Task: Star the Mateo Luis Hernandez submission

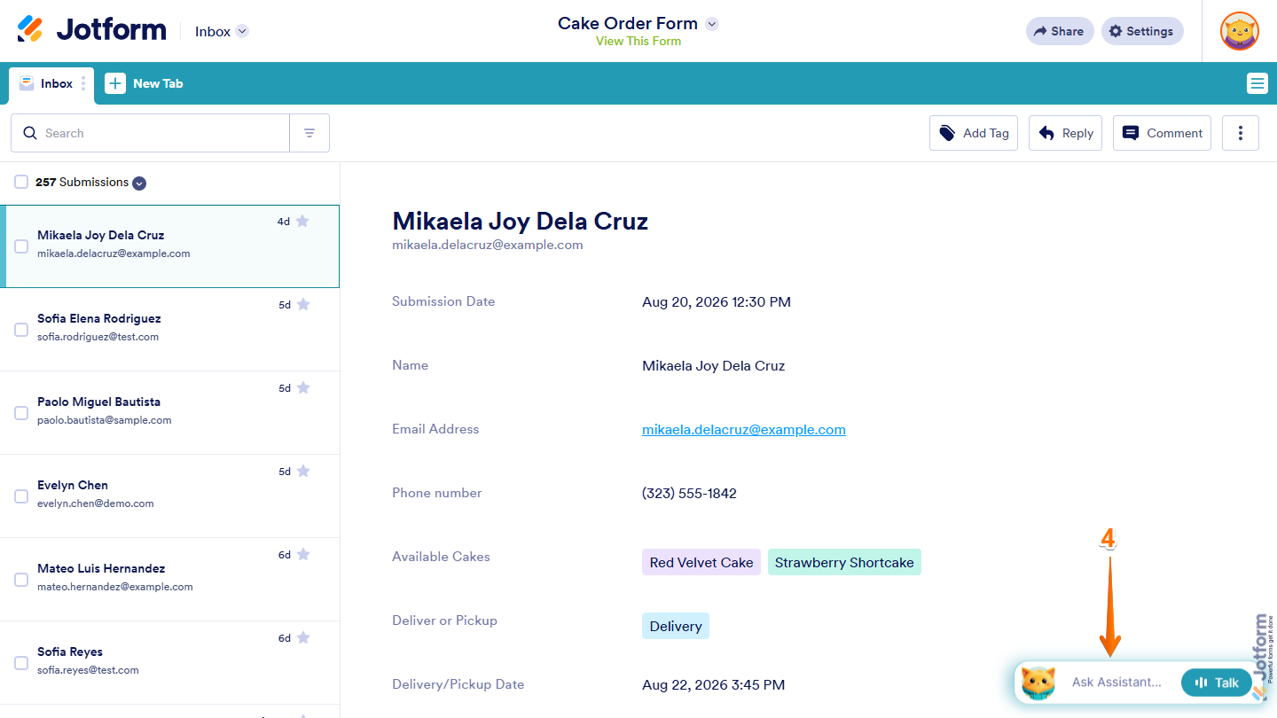Action: point(303,554)
